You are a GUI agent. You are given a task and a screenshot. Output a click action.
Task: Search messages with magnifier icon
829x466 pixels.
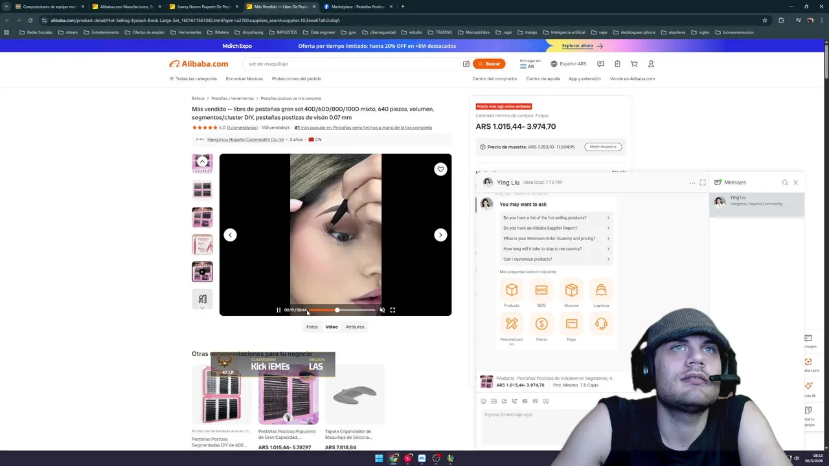click(x=785, y=183)
